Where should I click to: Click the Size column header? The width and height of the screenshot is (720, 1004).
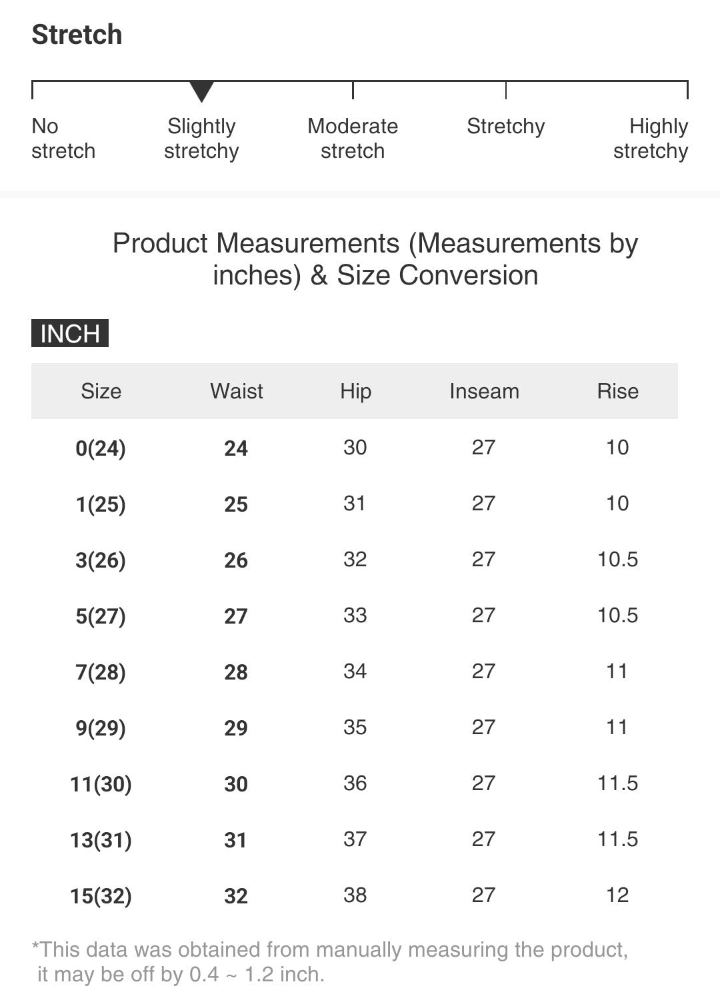[x=101, y=391]
